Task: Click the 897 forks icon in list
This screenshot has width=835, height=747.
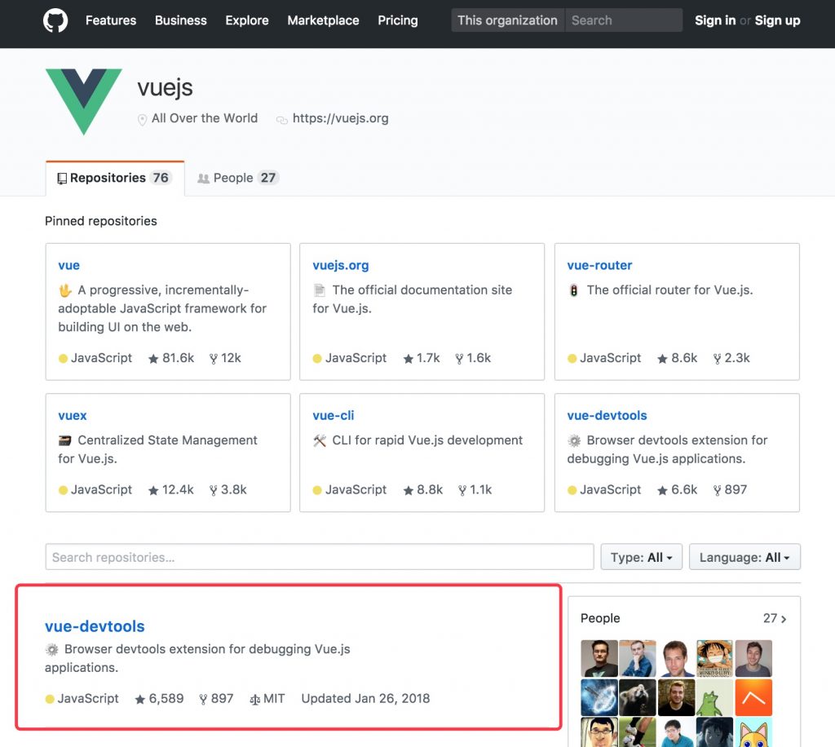Action: [203, 699]
